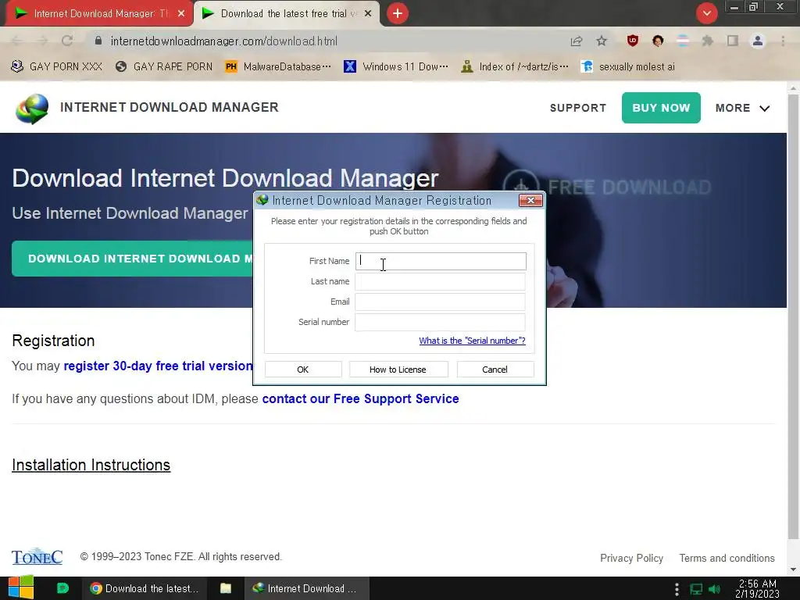The image size is (800, 600).
Task: Expand the MORE dropdown
Action: [x=742, y=108]
